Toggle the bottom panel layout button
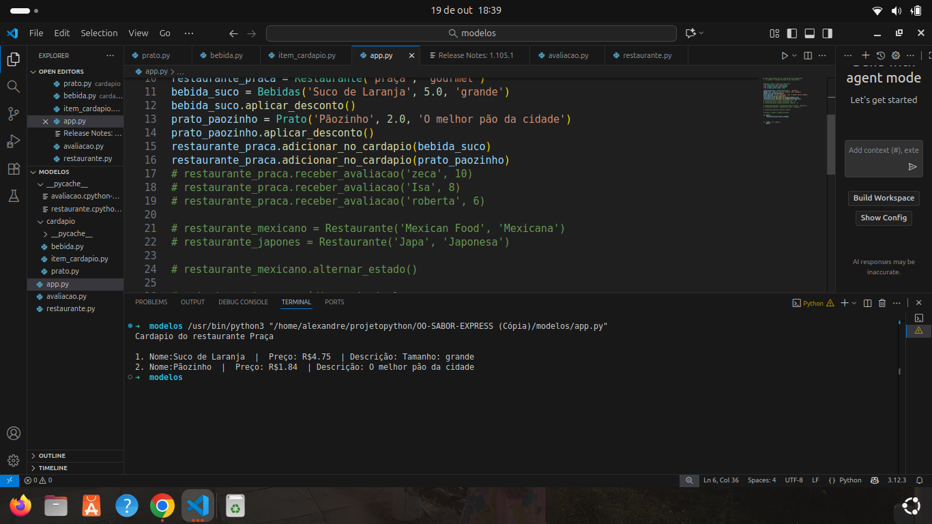 point(810,33)
